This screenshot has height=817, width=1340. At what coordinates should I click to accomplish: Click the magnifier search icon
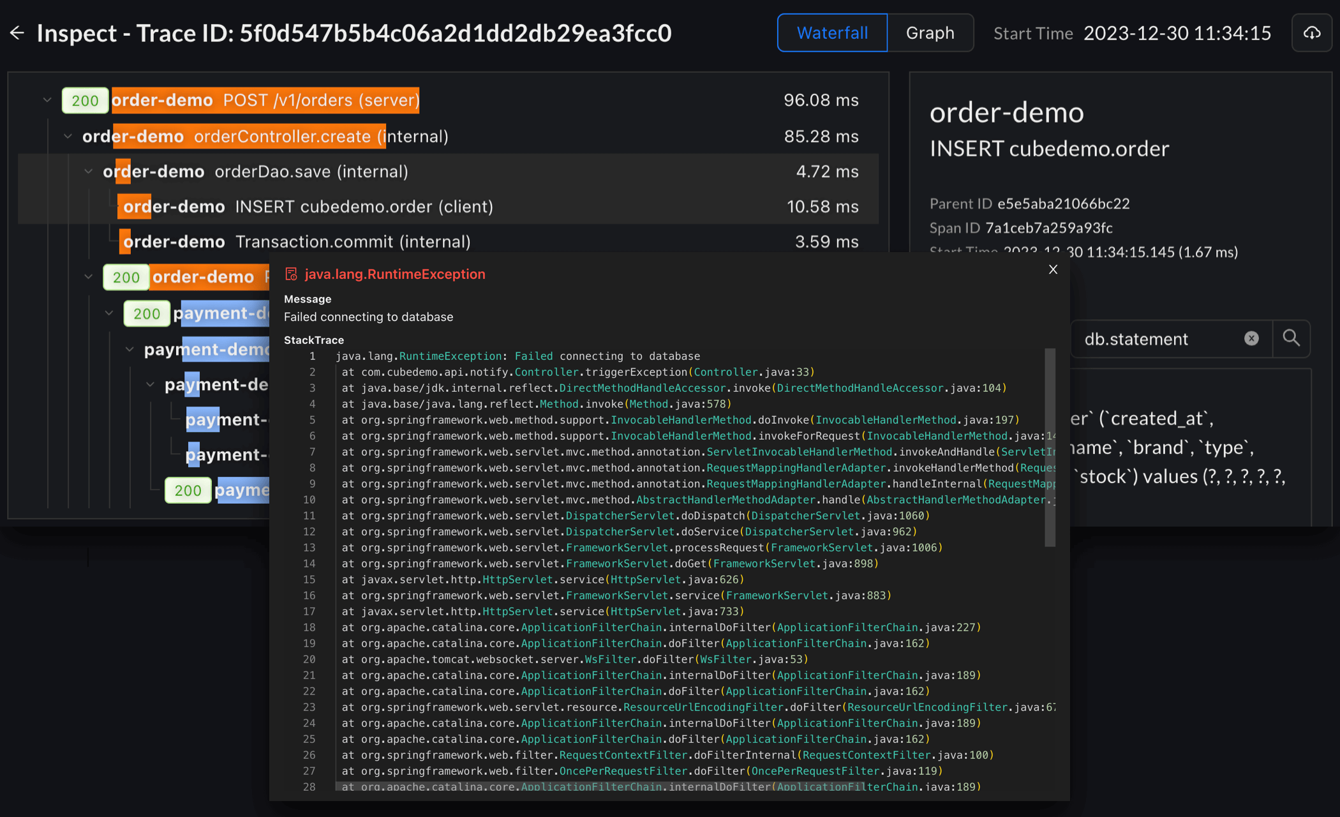[1291, 338]
